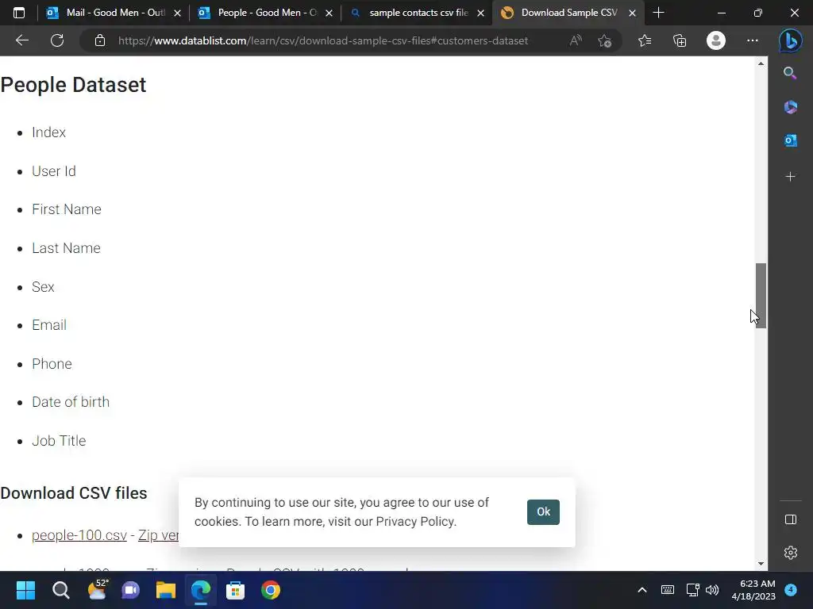
Task: Open Read aloud in the address bar
Action: point(576,40)
